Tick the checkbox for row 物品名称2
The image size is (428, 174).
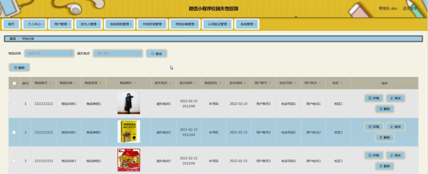14,132
